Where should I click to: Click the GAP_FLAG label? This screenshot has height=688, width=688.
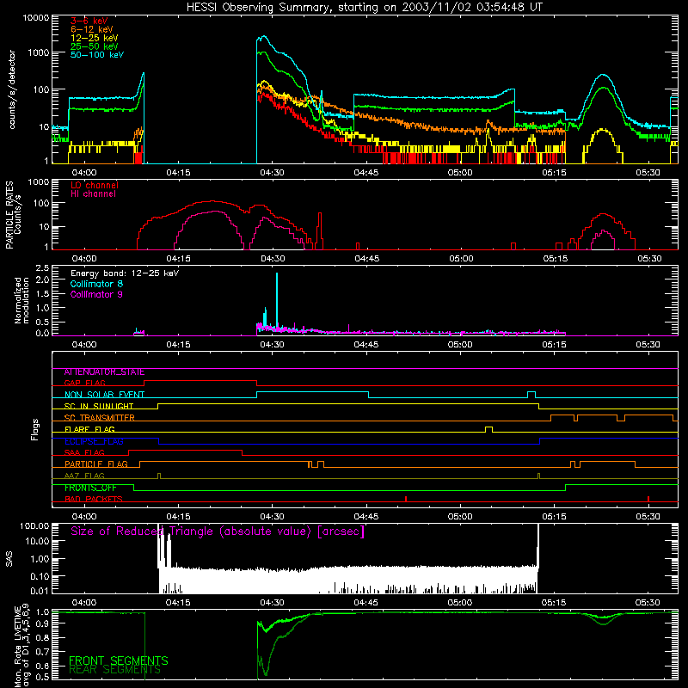pos(84,383)
